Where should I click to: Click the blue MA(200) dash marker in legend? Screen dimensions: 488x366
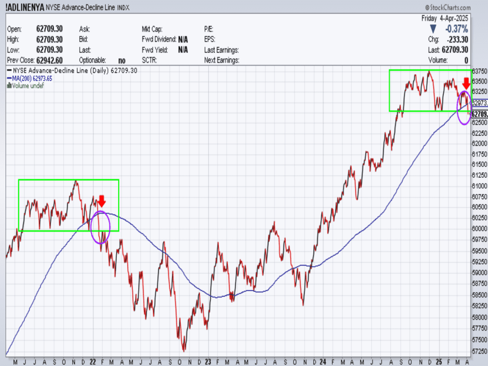pyautogui.click(x=9, y=78)
